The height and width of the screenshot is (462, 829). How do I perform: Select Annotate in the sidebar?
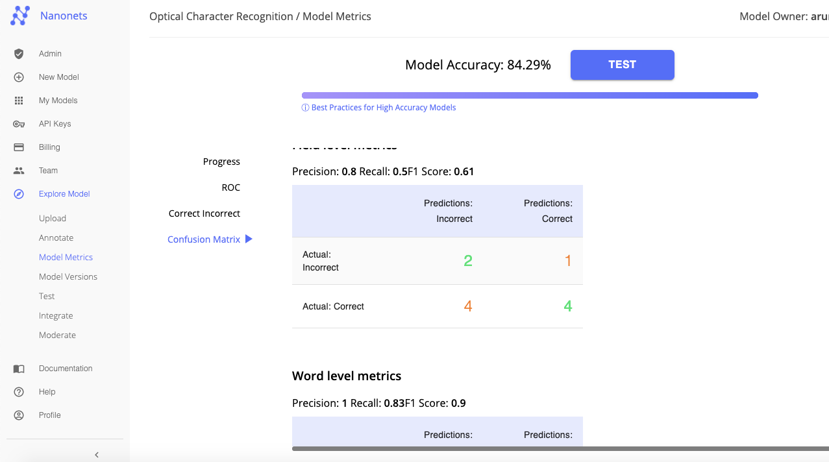[x=56, y=237]
